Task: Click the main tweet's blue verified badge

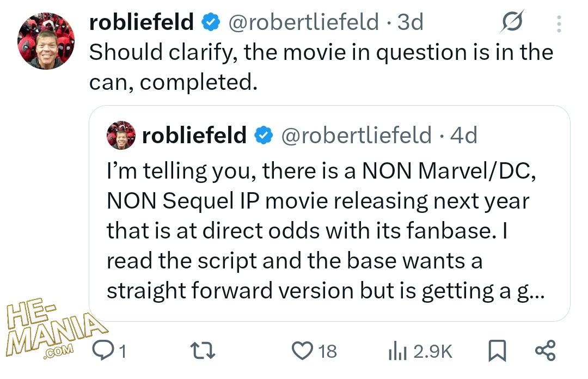Action: pos(210,22)
